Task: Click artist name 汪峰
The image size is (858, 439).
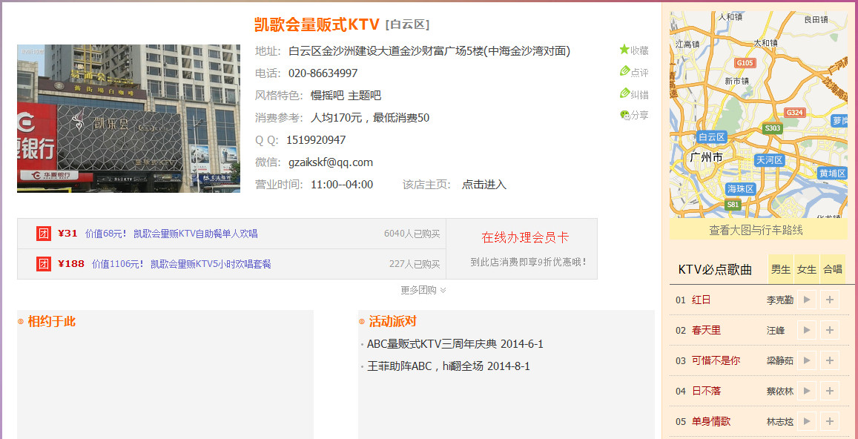Action: pyautogui.click(x=776, y=330)
